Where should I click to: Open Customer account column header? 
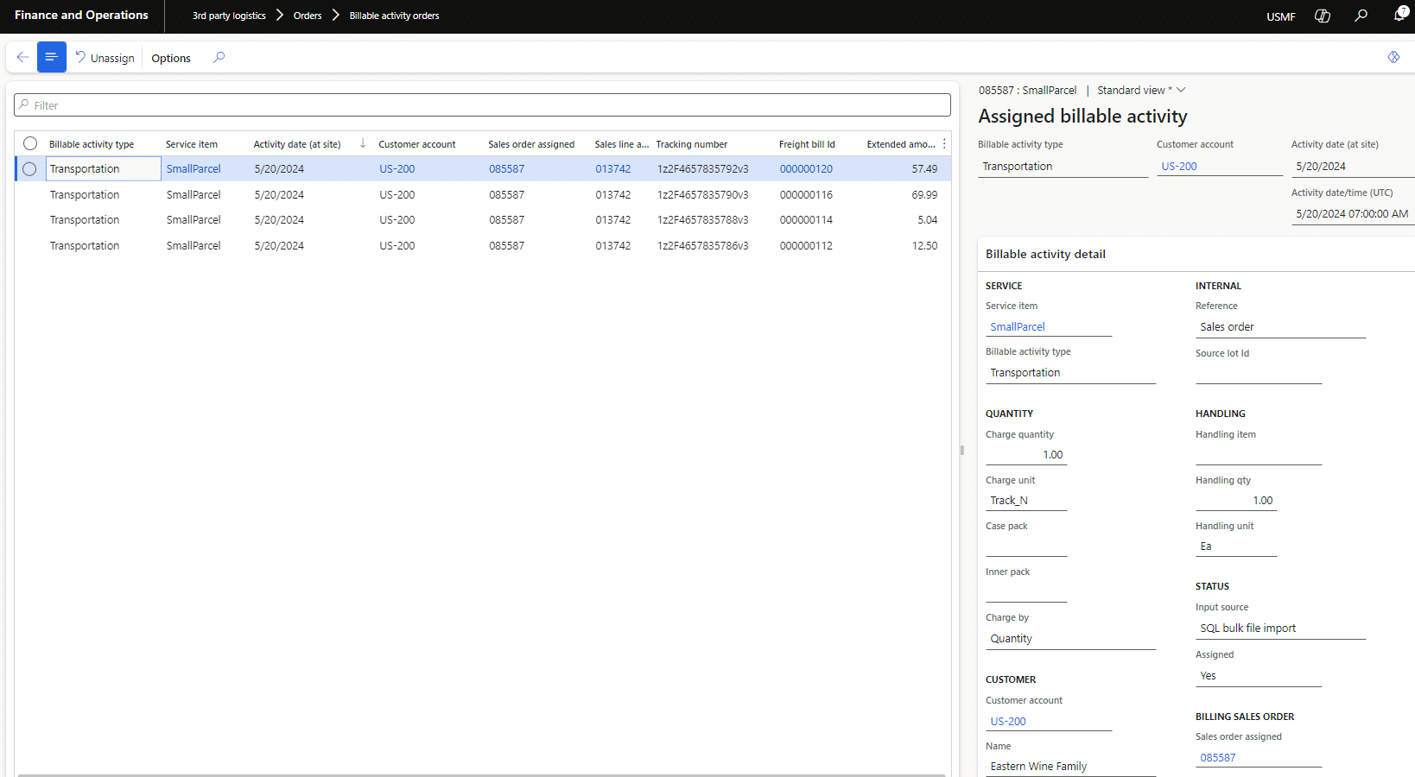pyautogui.click(x=416, y=144)
